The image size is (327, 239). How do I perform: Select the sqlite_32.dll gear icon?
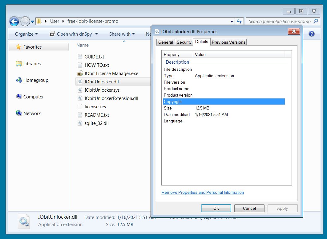click(x=79, y=123)
